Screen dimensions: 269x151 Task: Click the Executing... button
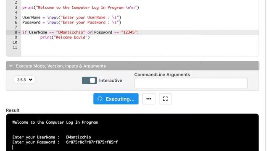tap(116, 99)
